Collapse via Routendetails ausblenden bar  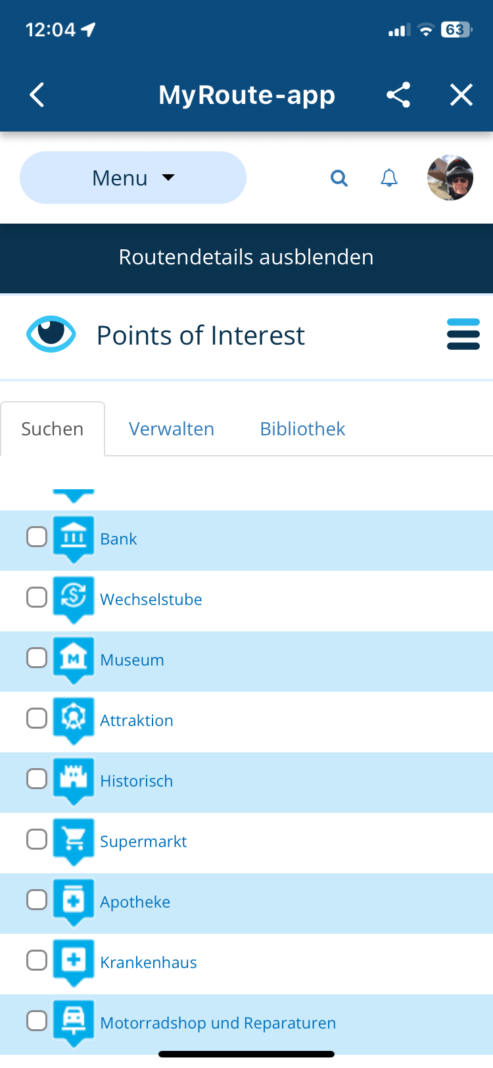(246, 257)
